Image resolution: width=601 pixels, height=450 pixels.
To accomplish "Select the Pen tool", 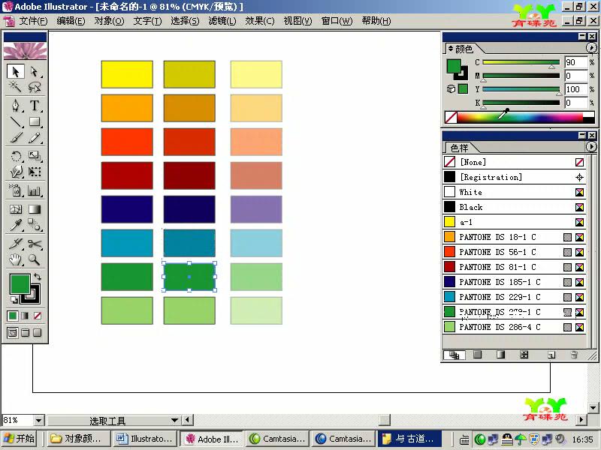I will click(x=16, y=105).
